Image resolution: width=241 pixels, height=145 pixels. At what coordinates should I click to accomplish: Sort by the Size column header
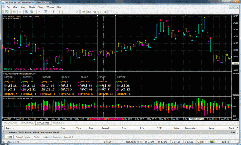point(91,128)
